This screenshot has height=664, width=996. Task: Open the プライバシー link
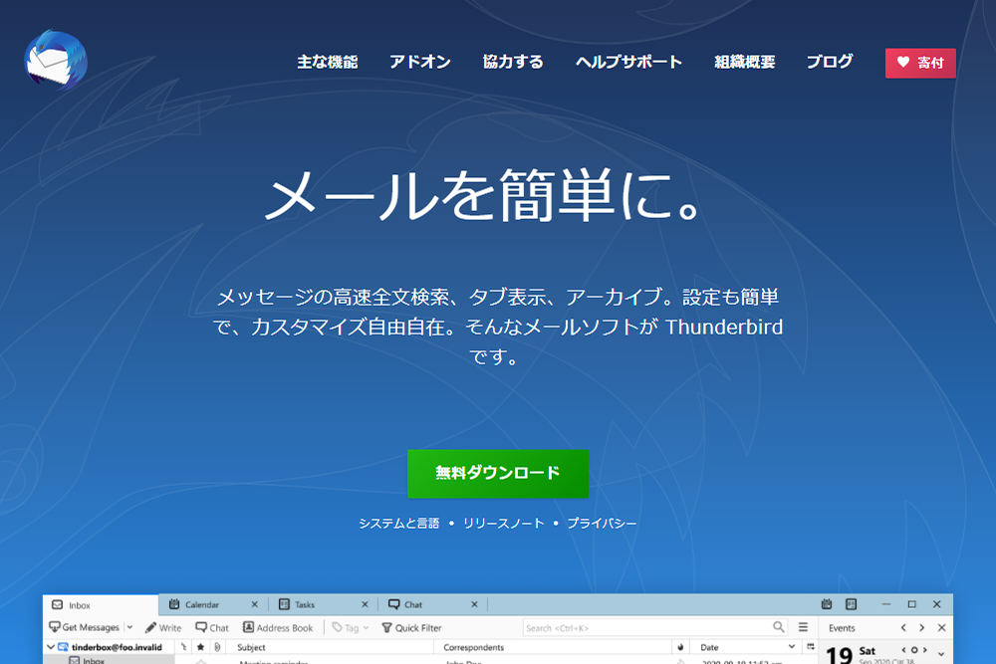pyautogui.click(x=602, y=523)
